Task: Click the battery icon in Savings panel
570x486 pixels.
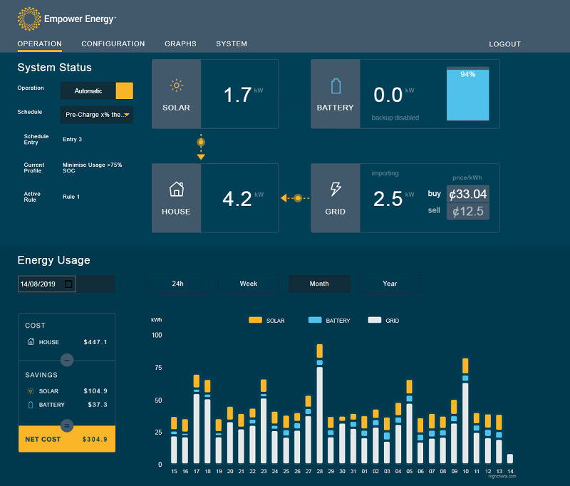Action: click(x=31, y=405)
